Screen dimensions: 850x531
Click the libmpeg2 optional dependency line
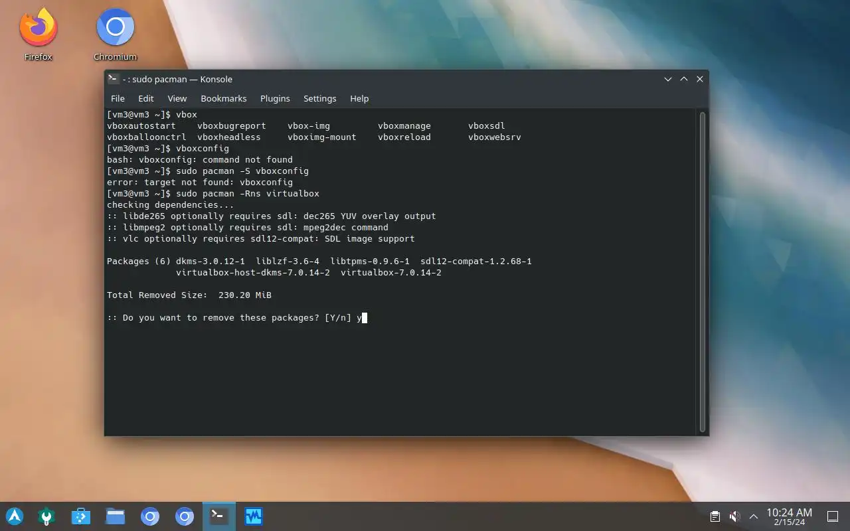tap(248, 228)
